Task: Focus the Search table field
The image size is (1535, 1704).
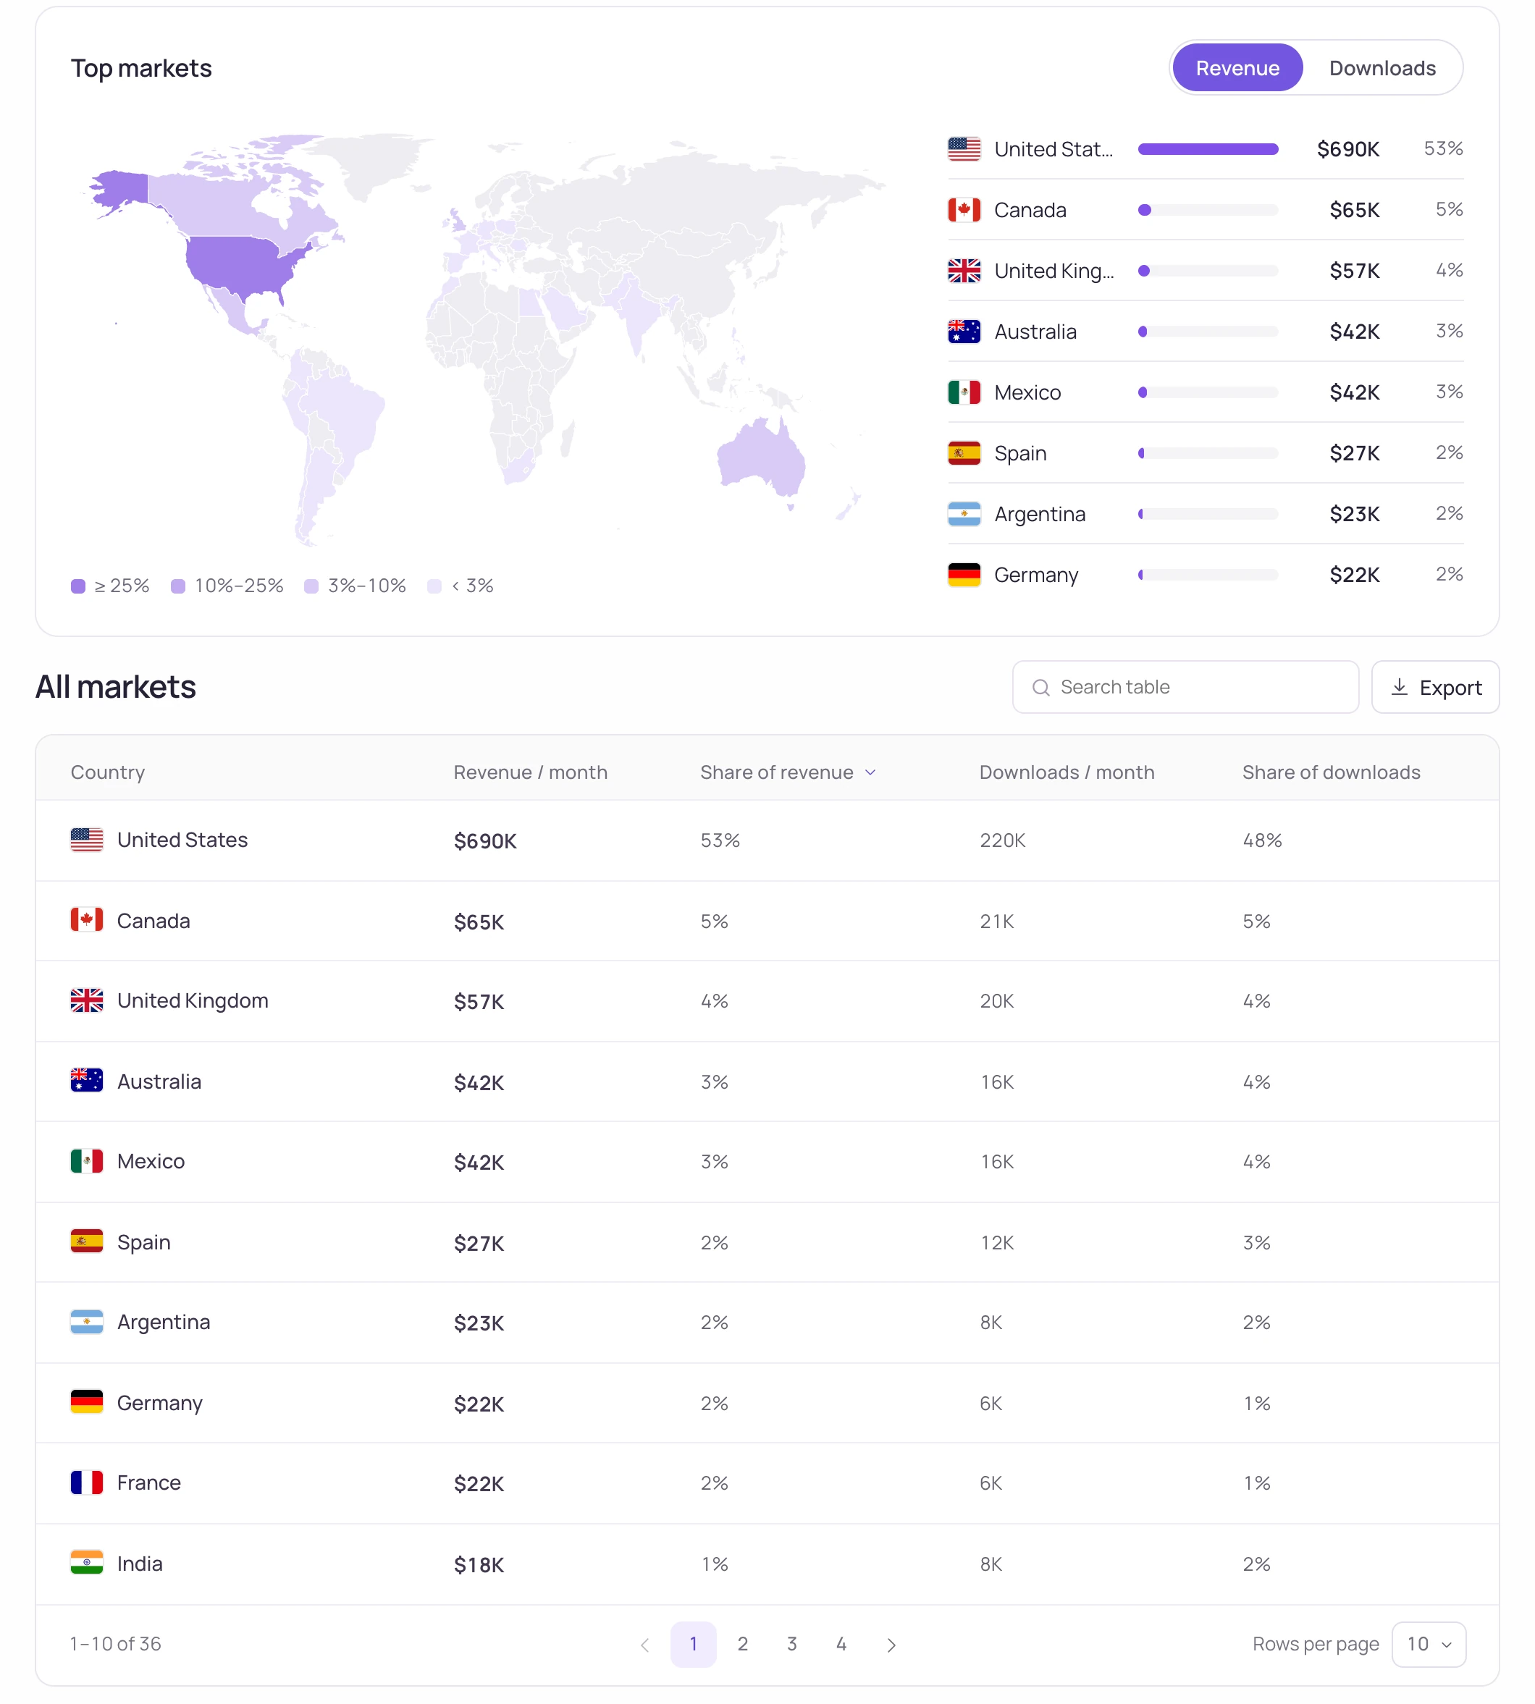Action: point(1185,687)
